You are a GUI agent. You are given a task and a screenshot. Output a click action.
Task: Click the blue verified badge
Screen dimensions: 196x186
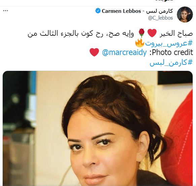98,11
